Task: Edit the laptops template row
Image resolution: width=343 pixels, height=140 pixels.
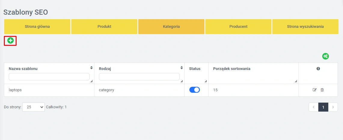Action: point(315,90)
